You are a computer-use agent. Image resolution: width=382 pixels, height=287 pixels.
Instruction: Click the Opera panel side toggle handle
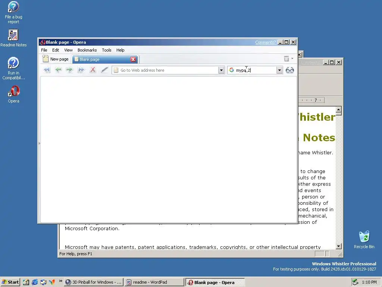pyautogui.click(x=39, y=143)
